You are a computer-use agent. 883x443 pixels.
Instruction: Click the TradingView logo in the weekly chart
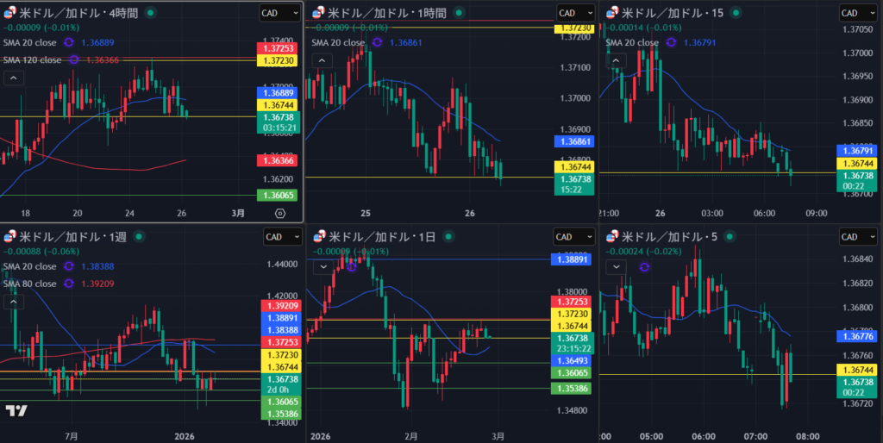[15, 411]
